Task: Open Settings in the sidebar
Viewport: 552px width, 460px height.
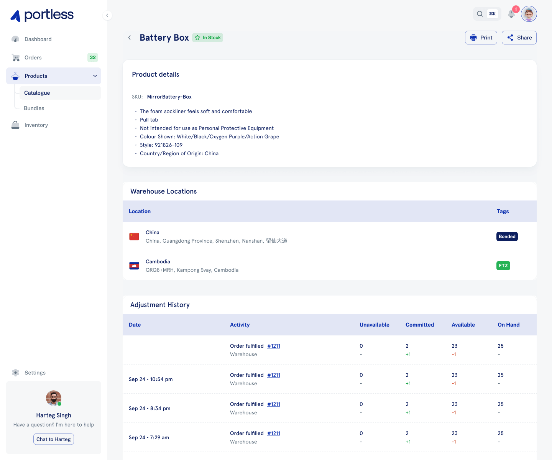Action: [x=54, y=373]
